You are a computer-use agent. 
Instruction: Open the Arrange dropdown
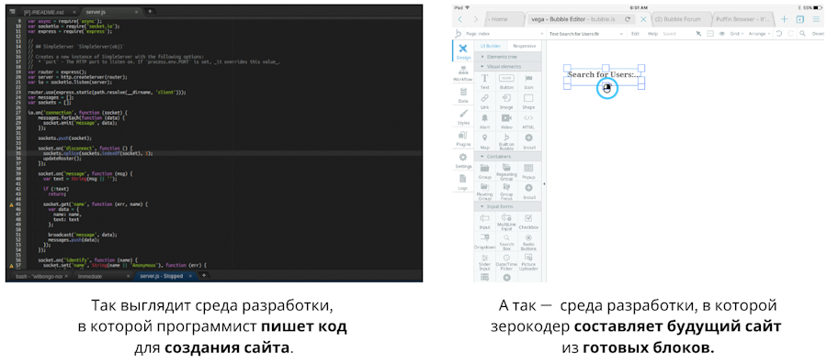click(760, 34)
